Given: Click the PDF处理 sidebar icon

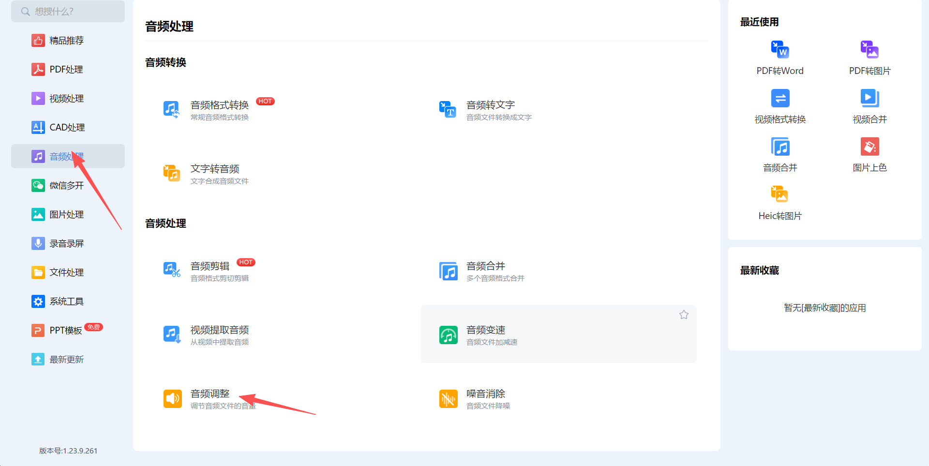Looking at the screenshot, I should 38,69.
